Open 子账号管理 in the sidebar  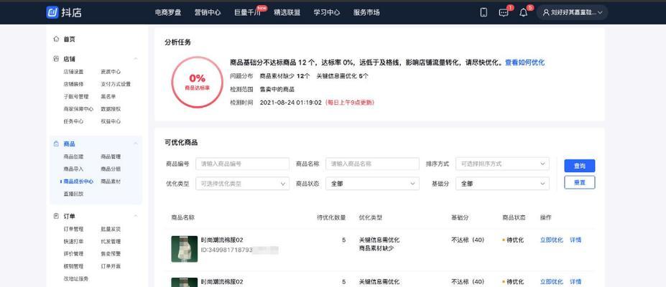point(76,97)
